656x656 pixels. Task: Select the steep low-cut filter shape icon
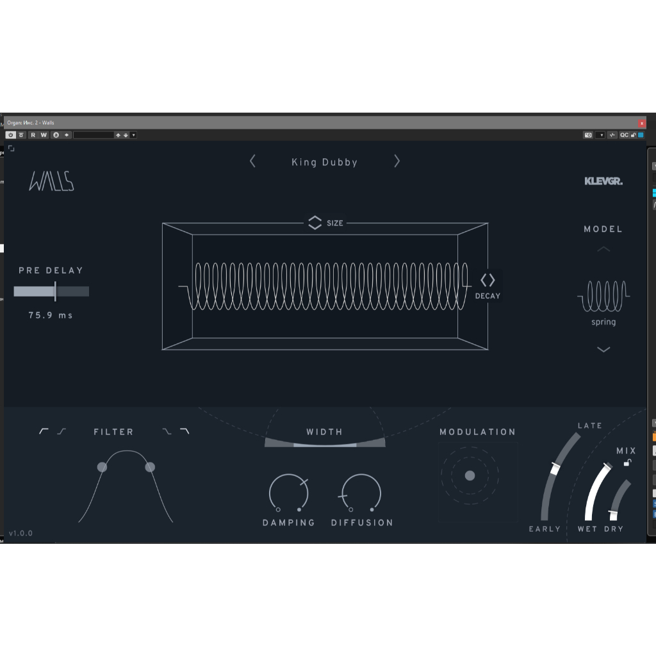pyautogui.click(x=44, y=431)
